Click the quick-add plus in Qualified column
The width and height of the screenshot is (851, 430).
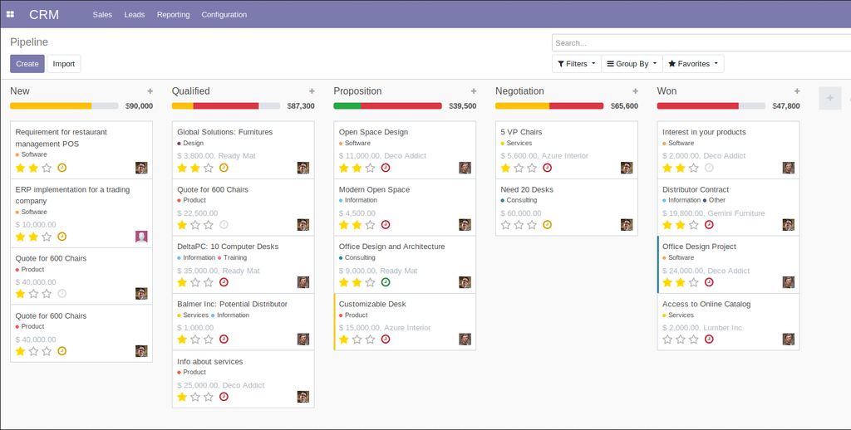312,91
